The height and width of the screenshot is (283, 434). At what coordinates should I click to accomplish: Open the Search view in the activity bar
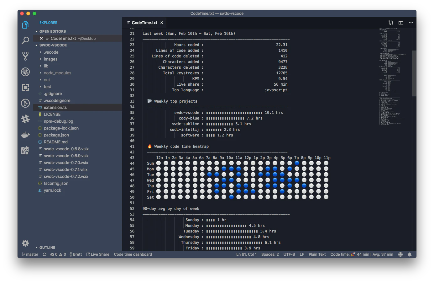[25, 40]
